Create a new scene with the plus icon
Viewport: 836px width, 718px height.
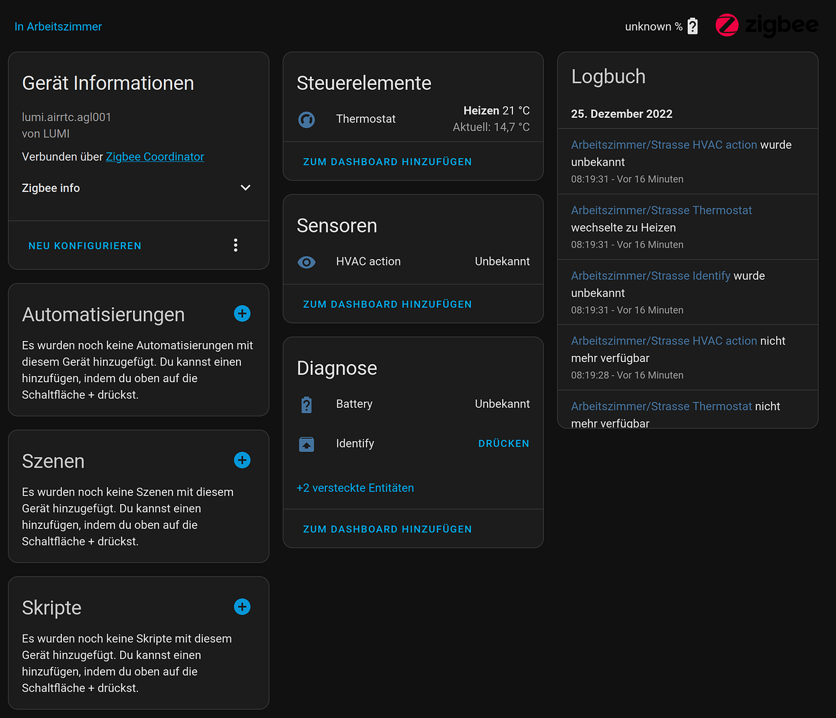click(x=242, y=460)
